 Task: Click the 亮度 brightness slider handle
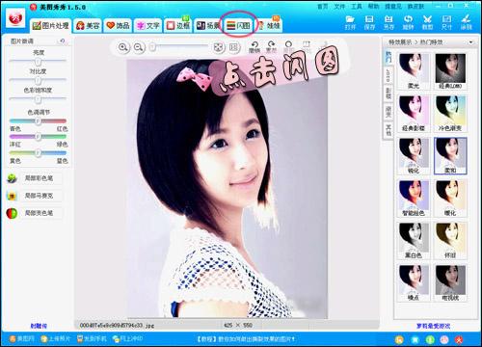38,61
